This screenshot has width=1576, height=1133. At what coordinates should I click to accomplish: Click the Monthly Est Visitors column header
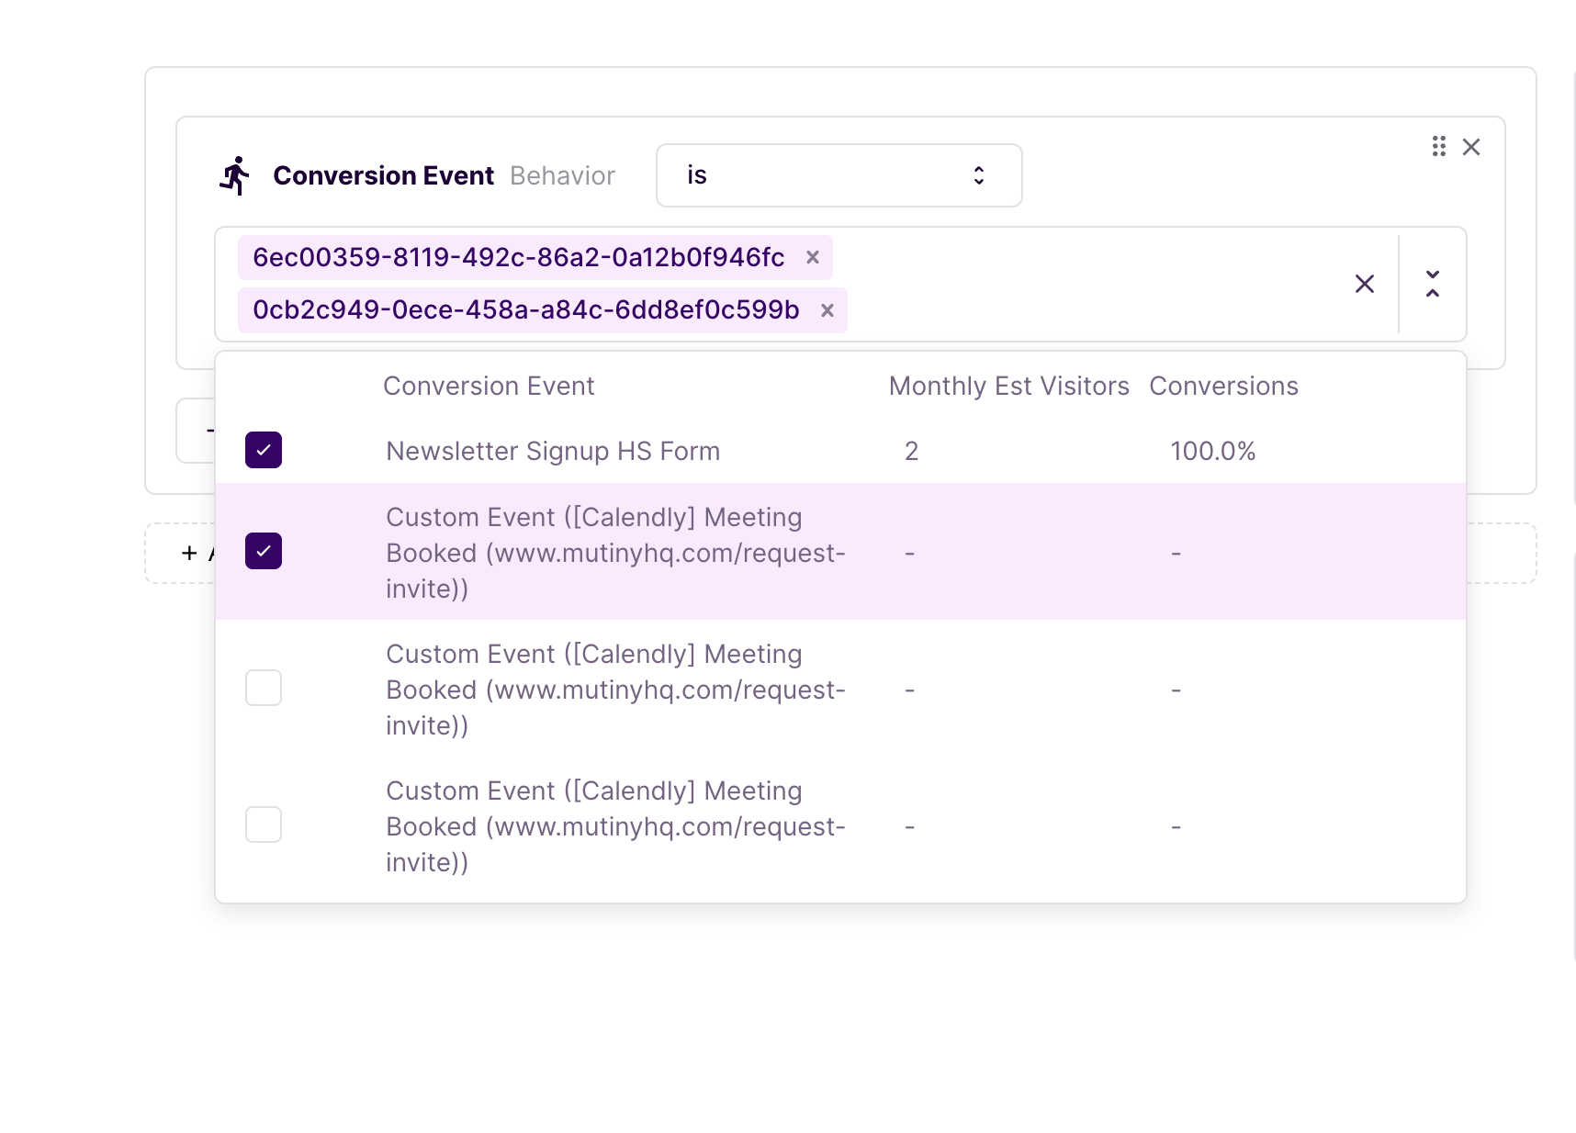click(x=1008, y=386)
